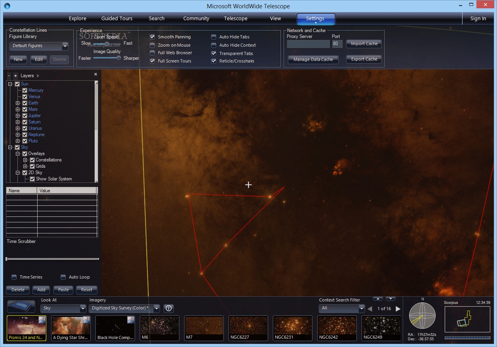Open the Community tab

click(x=196, y=19)
